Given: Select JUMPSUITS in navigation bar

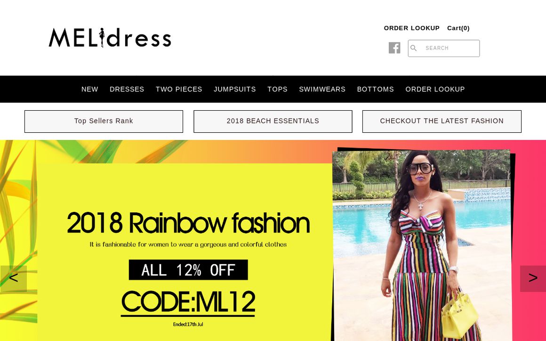Looking at the screenshot, I should (x=235, y=89).
